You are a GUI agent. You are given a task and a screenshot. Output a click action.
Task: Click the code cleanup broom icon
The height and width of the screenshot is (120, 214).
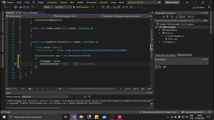(60, 89)
